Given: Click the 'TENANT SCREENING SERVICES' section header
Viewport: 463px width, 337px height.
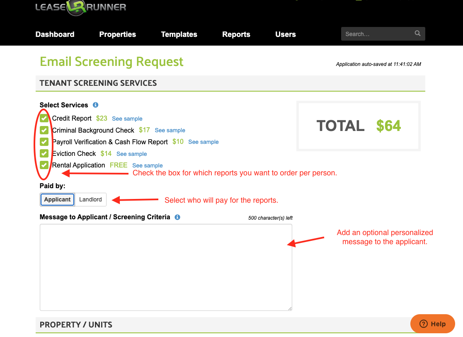Looking at the screenshot, I should [x=98, y=83].
